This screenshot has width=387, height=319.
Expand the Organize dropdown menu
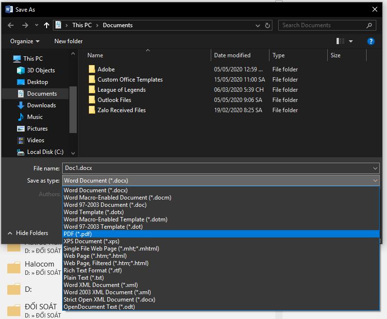click(25, 41)
